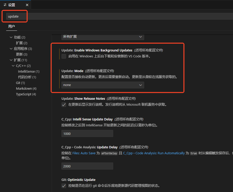Click the Update: Show Release Notes title
The width and height of the screenshot is (233, 192).
(83, 98)
